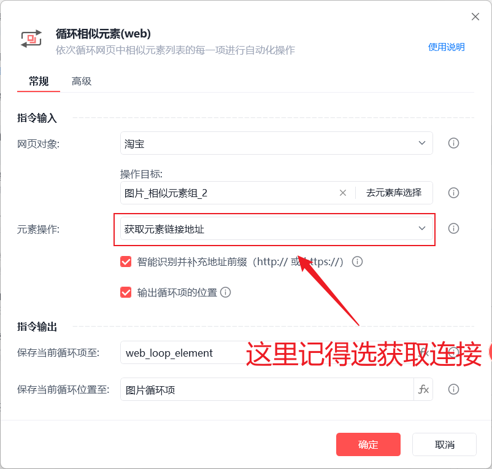
Task: Toggle 输出循环项的位置 checkbox
Action: click(126, 292)
